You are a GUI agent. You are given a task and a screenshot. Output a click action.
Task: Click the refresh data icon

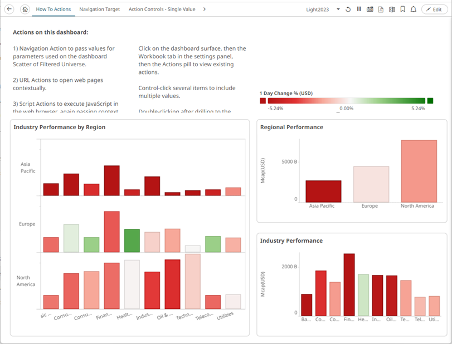click(x=348, y=9)
